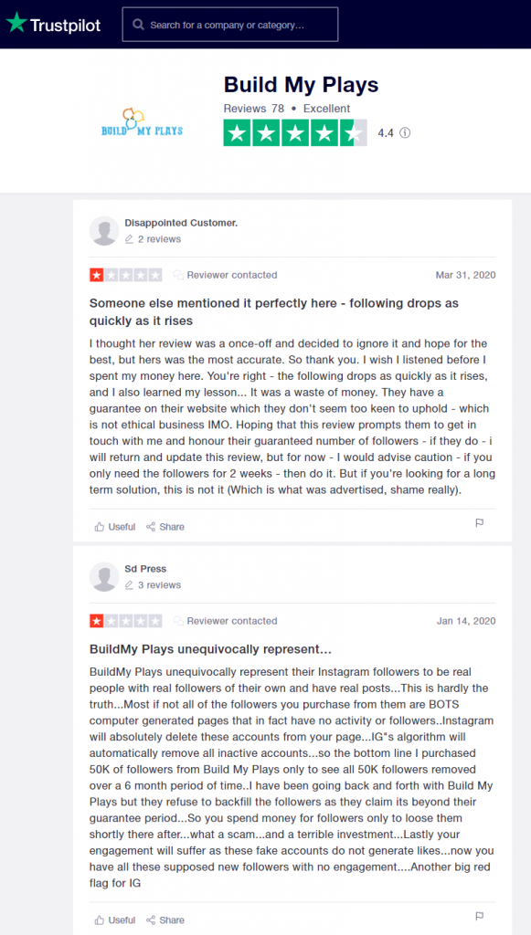Open the Disappointed Customer. profile name

point(181,223)
